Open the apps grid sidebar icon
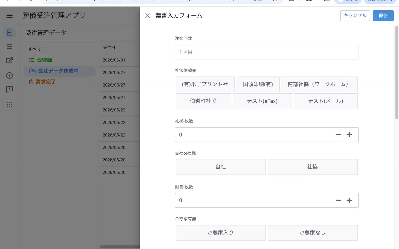 click(x=10, y=104)
